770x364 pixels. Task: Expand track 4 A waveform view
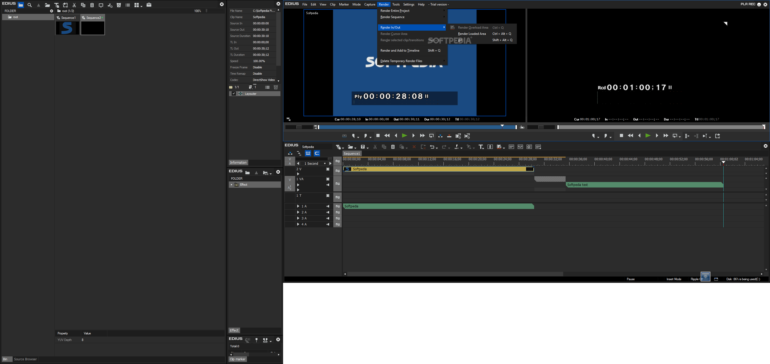coord(298,224)
